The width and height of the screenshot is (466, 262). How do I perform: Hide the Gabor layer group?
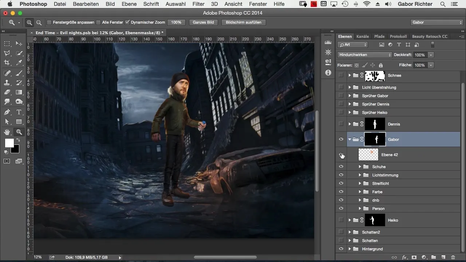pyautogui.click(x=341, y=139)
